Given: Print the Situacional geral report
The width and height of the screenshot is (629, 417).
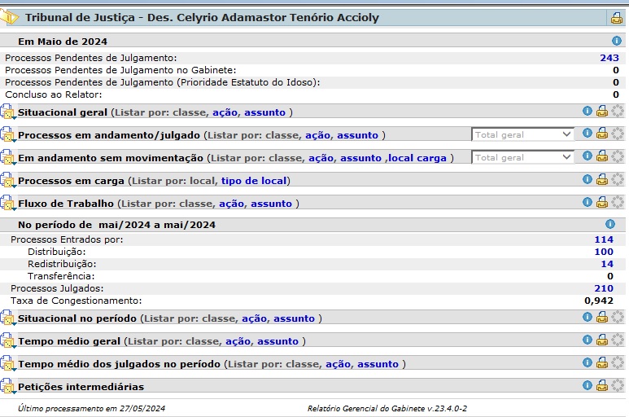Looking at the screenshot, I should pos(602,112).
